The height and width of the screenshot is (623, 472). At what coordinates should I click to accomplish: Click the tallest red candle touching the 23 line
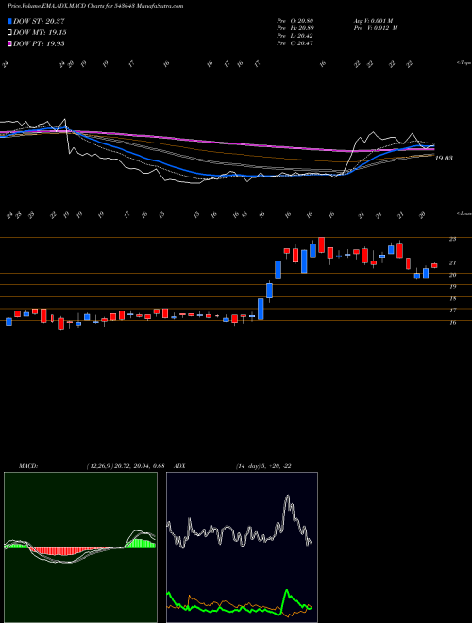pos(321,244)
